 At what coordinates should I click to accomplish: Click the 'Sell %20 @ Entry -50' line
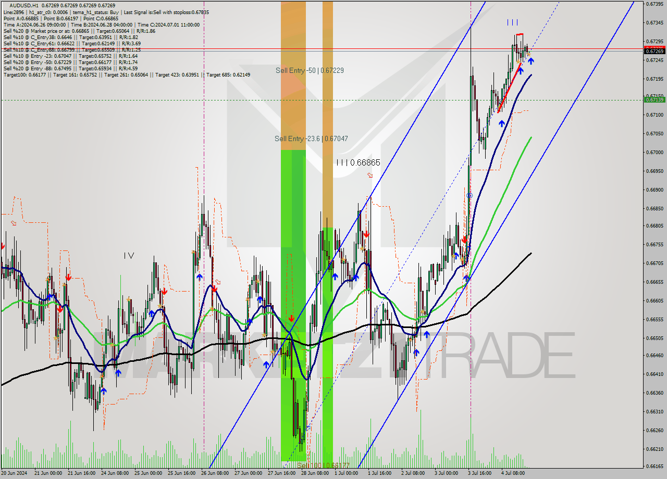70,62
